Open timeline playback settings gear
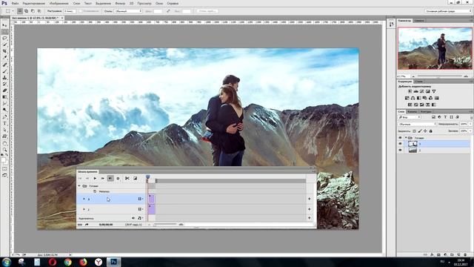Screen dimensions: 474x267 pos(118,178)
